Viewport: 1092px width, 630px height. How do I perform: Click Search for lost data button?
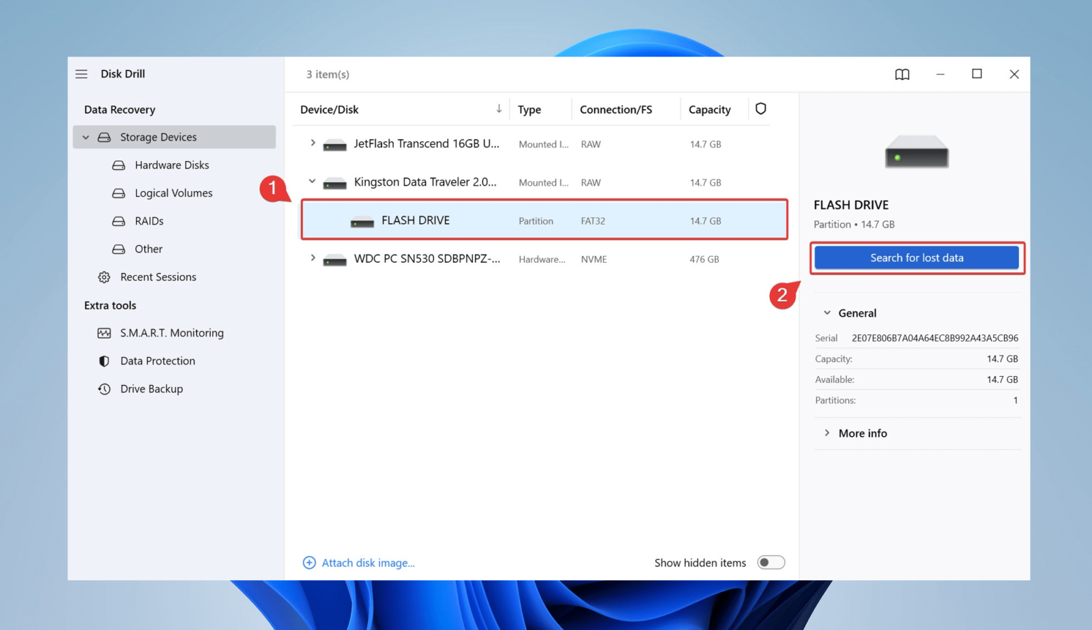pyautogui.click(x=917, y=258)
